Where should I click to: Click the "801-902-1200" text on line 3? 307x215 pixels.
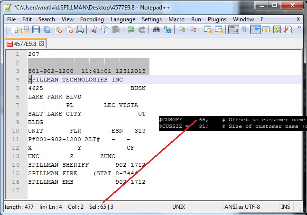click(x=51, y=71)
